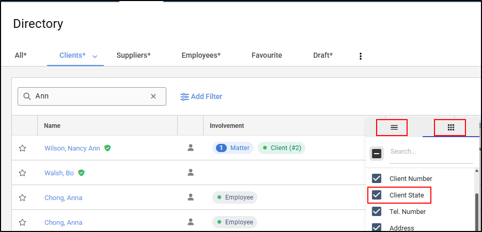482x232 pixels.
Task: Open the three-dot more tabs menu
Action: pos(361,56)
